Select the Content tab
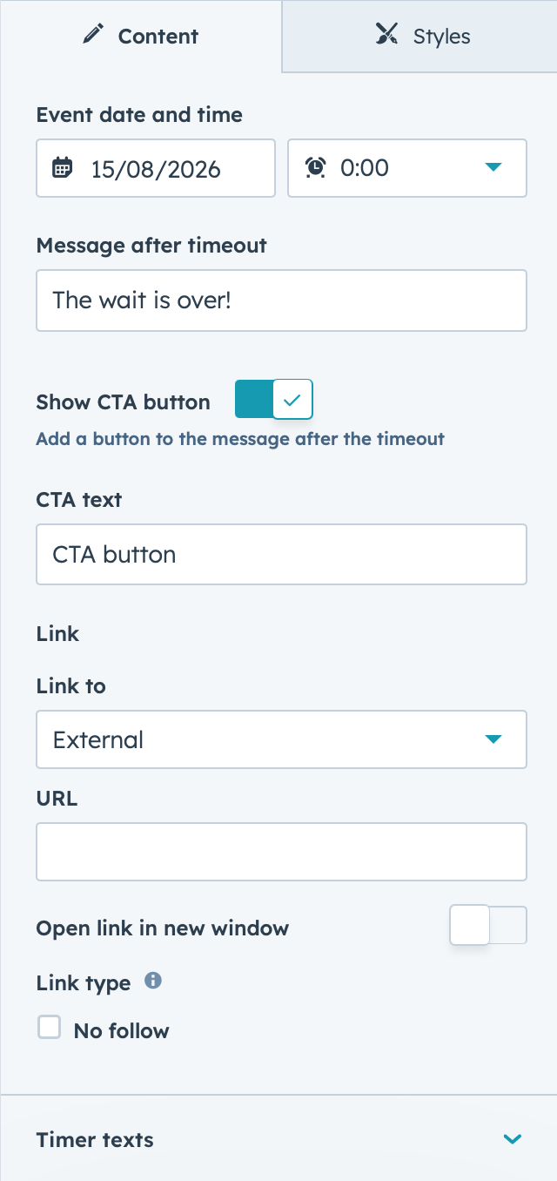This screenshot has width=557, height=1181. (x=141, y=36)
